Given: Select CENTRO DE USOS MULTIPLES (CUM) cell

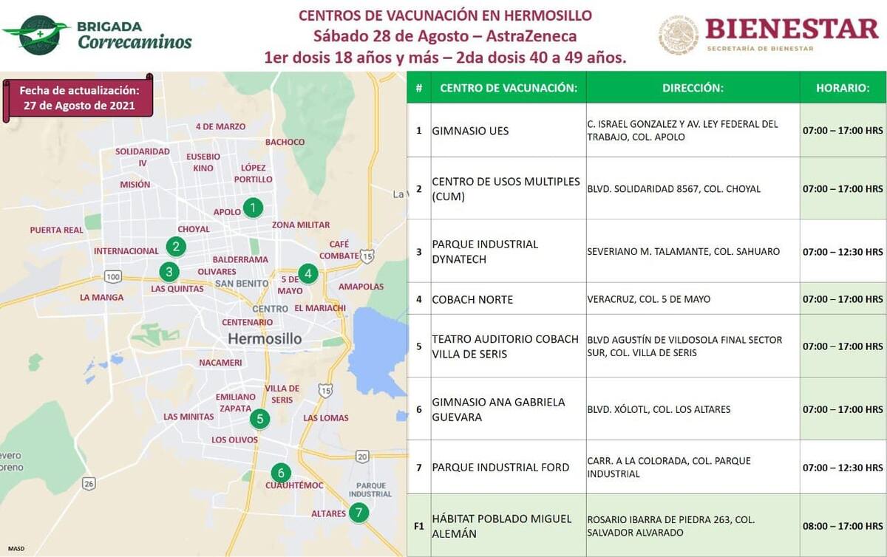Looking at the screenshot, I should click(x=509, y=188).
